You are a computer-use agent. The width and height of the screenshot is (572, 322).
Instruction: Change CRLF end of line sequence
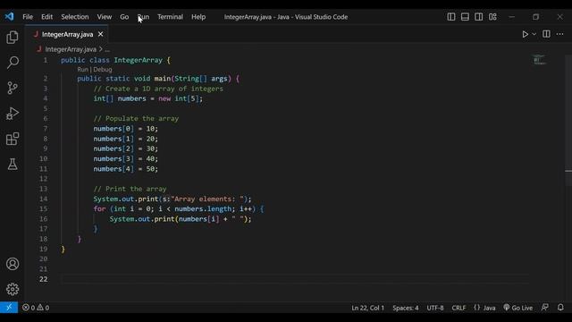[458, 308]
